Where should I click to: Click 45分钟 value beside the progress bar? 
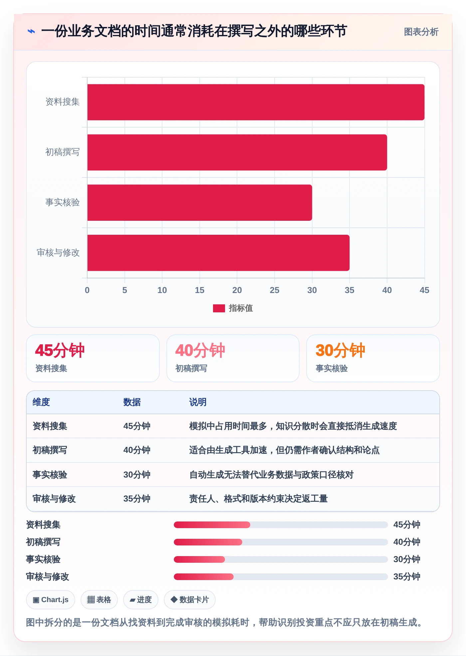point(407,525)
